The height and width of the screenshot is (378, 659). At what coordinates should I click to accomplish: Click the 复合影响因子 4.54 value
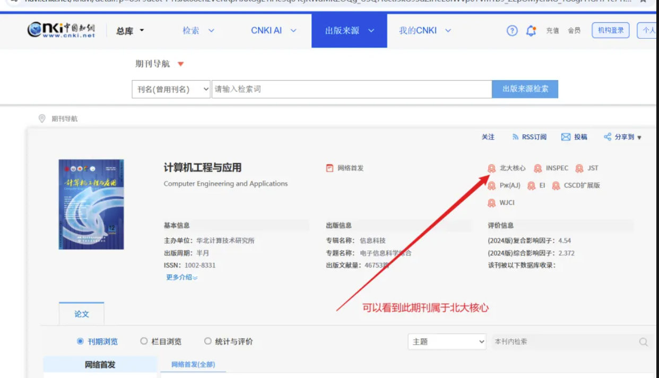pos(565,240)
